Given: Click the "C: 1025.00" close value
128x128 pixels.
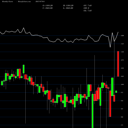Looking at the screenshot, I should click(48, 8).
